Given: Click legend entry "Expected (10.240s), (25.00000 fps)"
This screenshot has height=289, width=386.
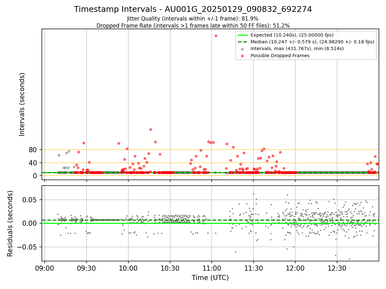Looking at the screenshot, I should click(x=292, y=35).
